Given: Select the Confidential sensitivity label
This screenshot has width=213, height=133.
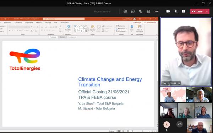Looking at the screenshot, I should [x=72, y=37].
